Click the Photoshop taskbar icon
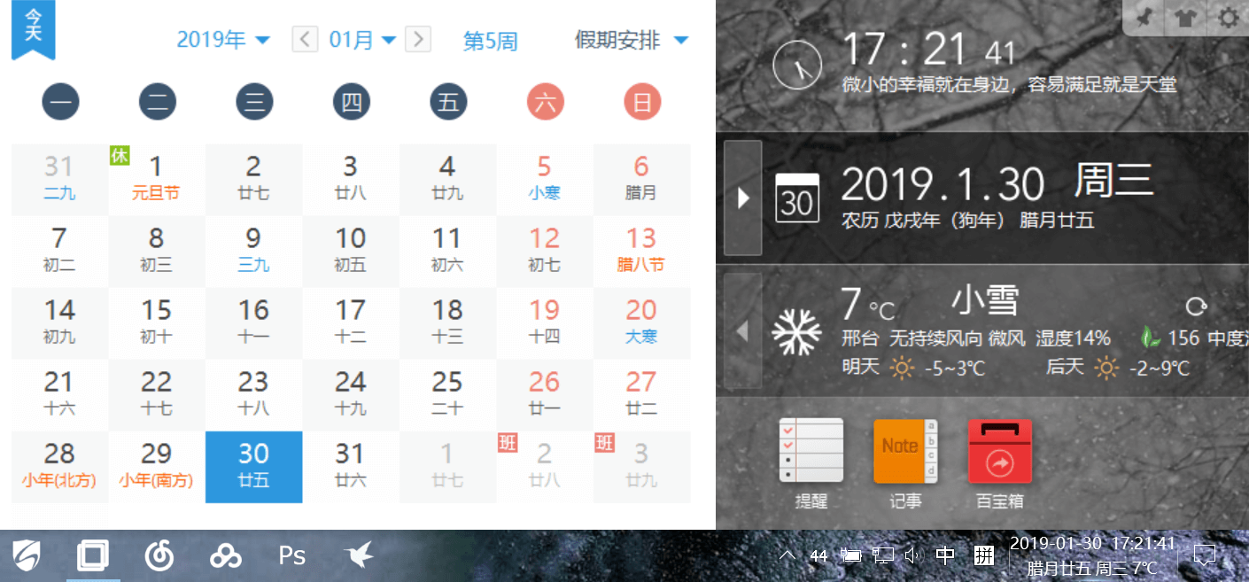The image size is (1249, 582). point(292,555)
